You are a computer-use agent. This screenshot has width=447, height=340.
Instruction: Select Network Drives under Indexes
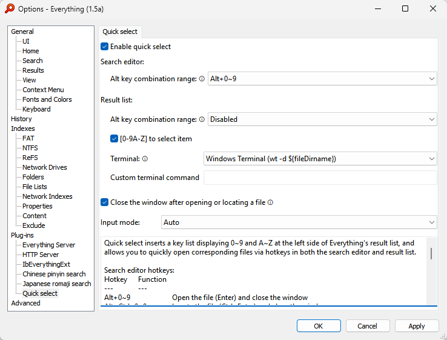[x=44, y=167]
